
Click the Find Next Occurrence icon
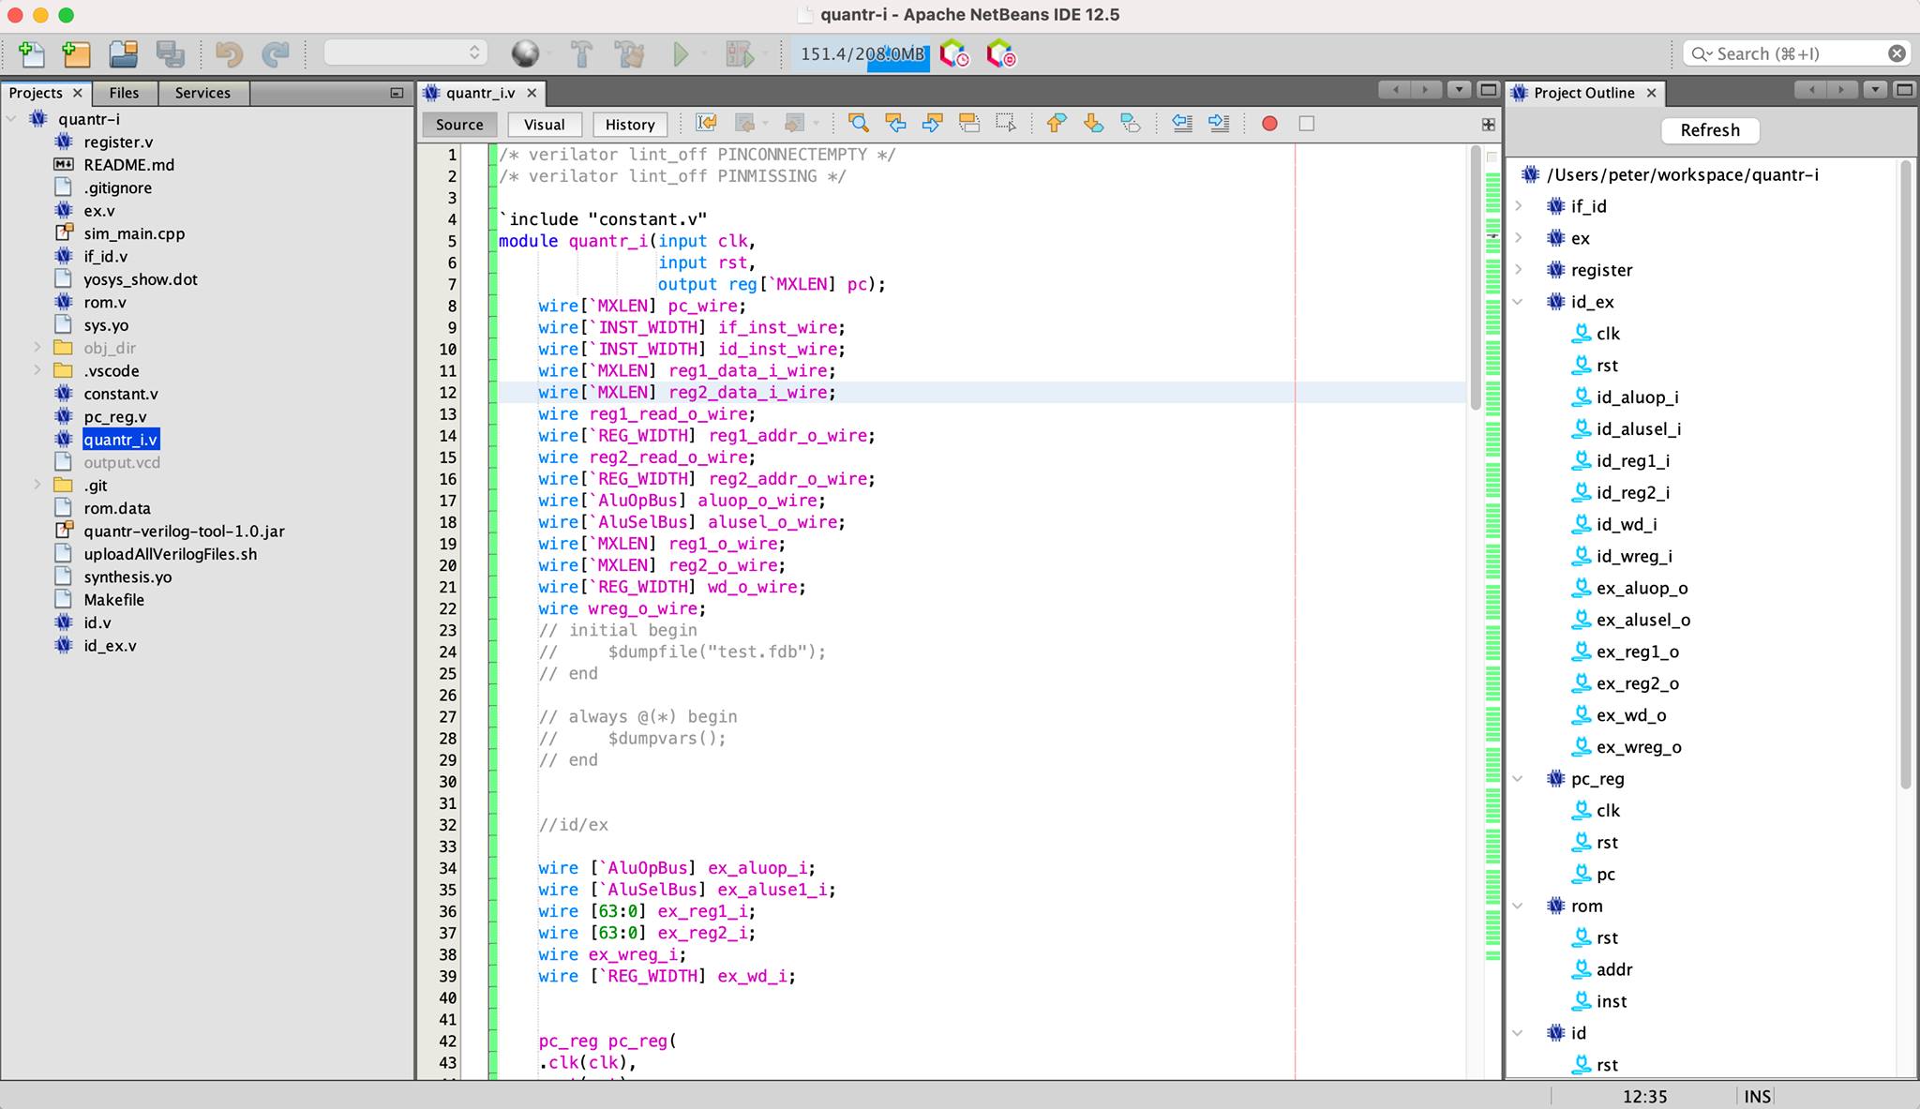tap(932, 123)
